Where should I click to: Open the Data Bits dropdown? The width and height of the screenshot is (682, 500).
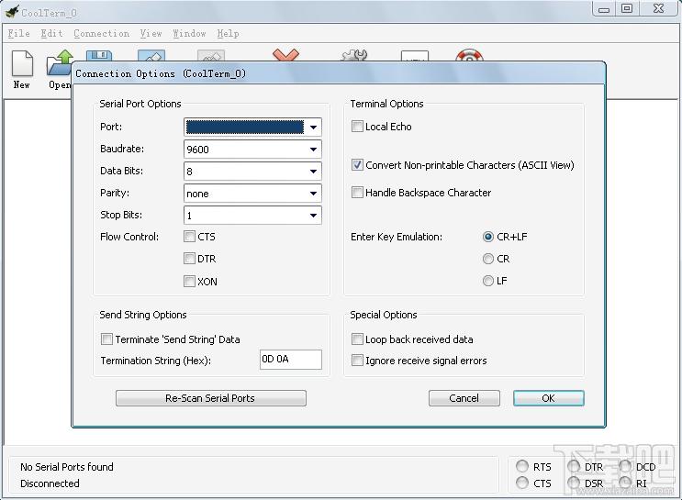tap(252, 172)
